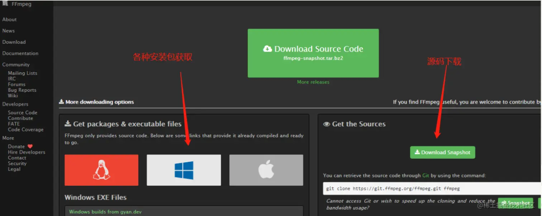Click the Linux penguin packages tile
Image resolution: width=542 pixels, height=216 pixels.
point(101,170)
